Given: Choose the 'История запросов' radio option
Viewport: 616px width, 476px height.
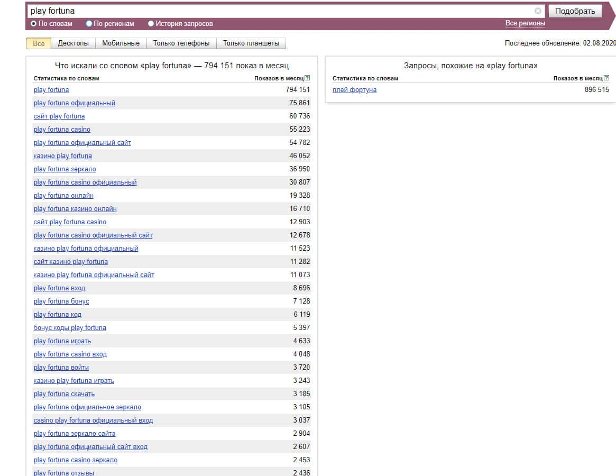Looking at the screenshot, I should [151, 24].
